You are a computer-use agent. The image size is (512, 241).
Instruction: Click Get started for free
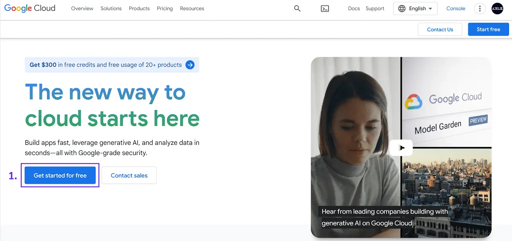tap(60, 175)
